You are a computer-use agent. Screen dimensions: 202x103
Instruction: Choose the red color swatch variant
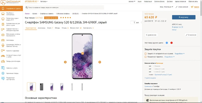[172, 43]
